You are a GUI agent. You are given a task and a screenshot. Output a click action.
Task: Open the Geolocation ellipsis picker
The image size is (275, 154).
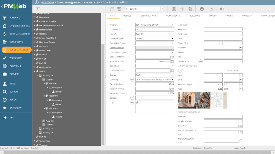[x=200, y=61]
